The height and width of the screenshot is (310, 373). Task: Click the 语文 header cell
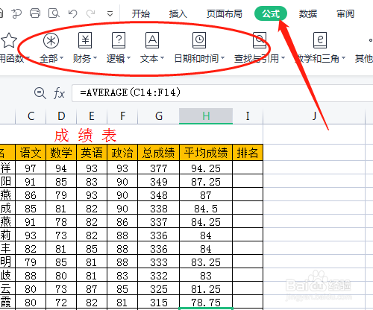tap(31, 153)
